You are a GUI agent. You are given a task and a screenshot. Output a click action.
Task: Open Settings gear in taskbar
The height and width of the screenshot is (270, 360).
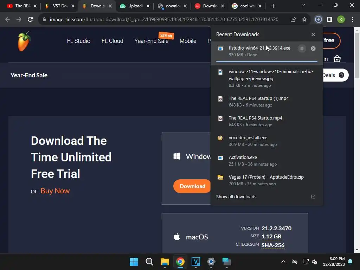pos(211,262)
